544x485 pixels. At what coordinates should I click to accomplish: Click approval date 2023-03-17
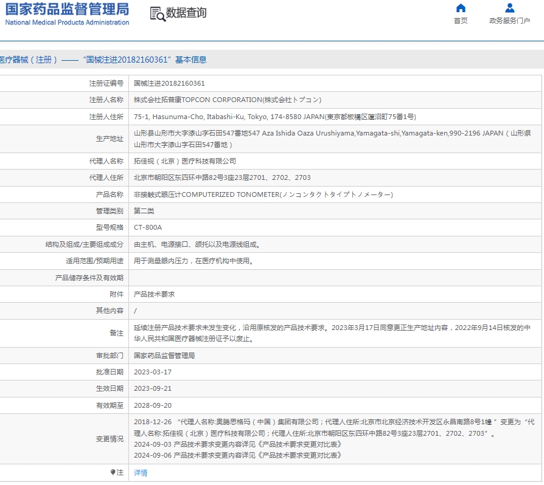click(153, 372)
